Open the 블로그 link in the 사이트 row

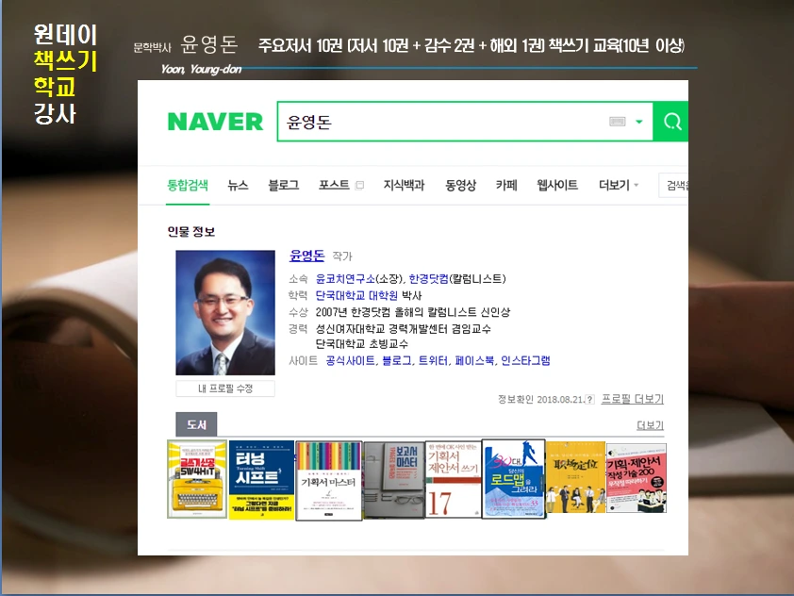tap(396, 360)
